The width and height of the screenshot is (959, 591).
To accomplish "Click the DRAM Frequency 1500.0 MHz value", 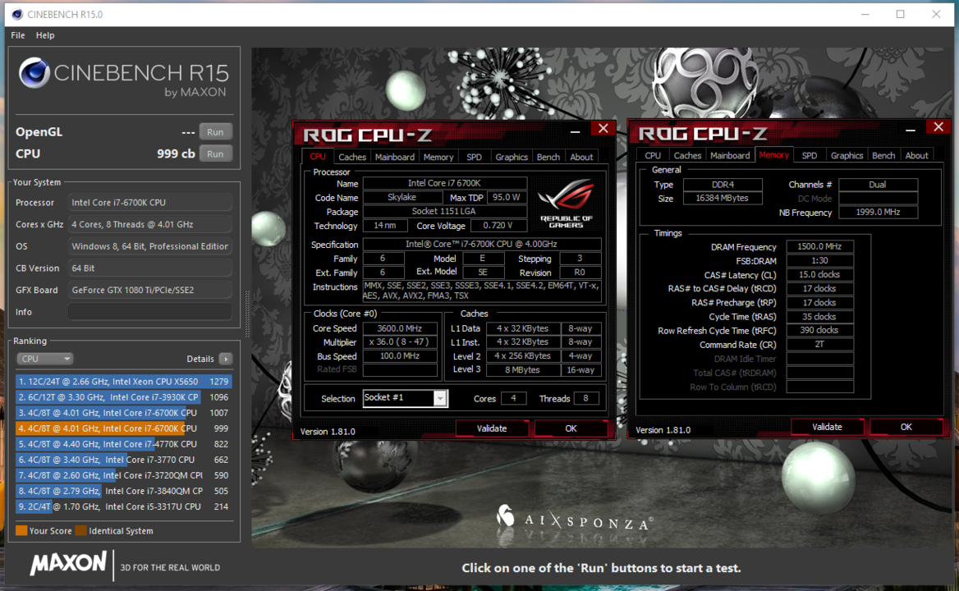I will pos(819,246).
